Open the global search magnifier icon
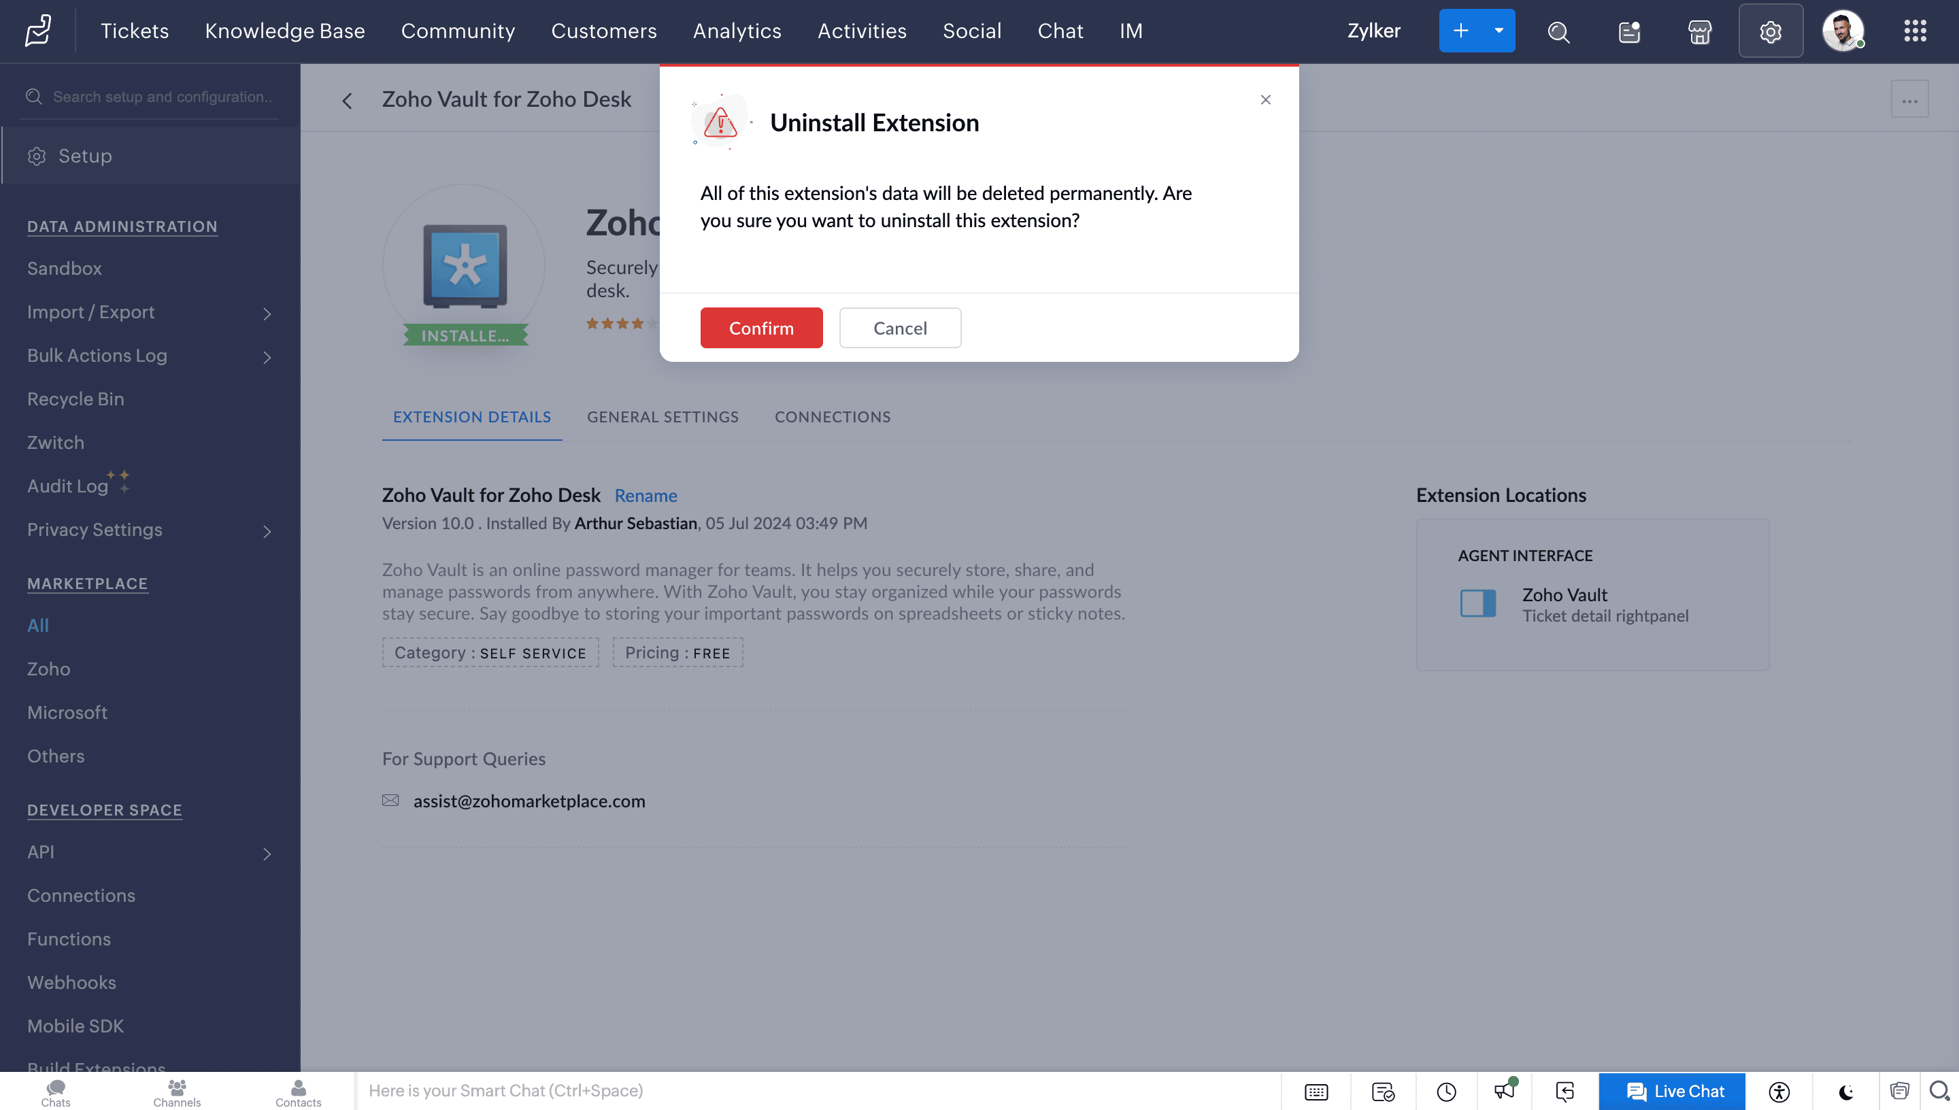The height and width of the screenshot is (1110, 1959). click(1558, 31)
